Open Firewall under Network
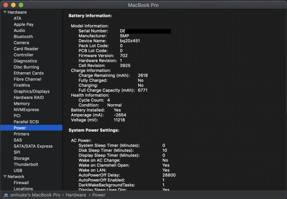This screenshot has height=199, width=287. pyautogui.click(x=21, y=183)
